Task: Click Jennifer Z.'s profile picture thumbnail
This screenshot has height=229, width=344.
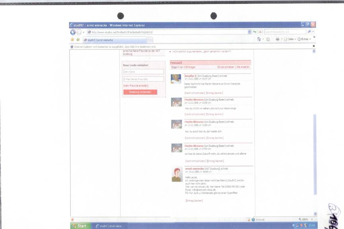Action: (x=176, y=79)
